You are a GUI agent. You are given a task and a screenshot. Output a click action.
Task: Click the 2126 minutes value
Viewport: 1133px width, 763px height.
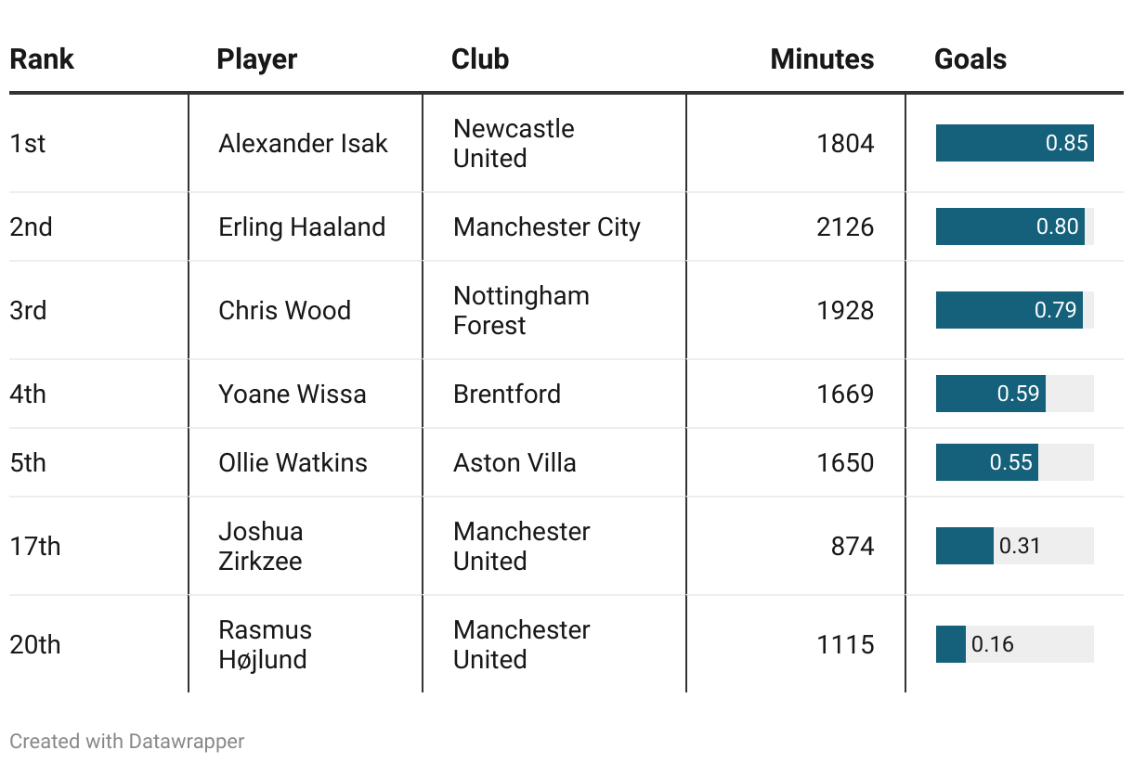point(845,226)
